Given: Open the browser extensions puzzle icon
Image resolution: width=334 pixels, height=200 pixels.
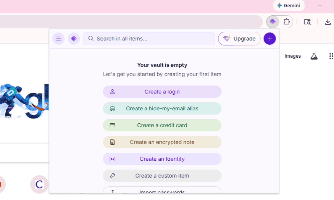Looking at the screenshot, I should point(286,22).
